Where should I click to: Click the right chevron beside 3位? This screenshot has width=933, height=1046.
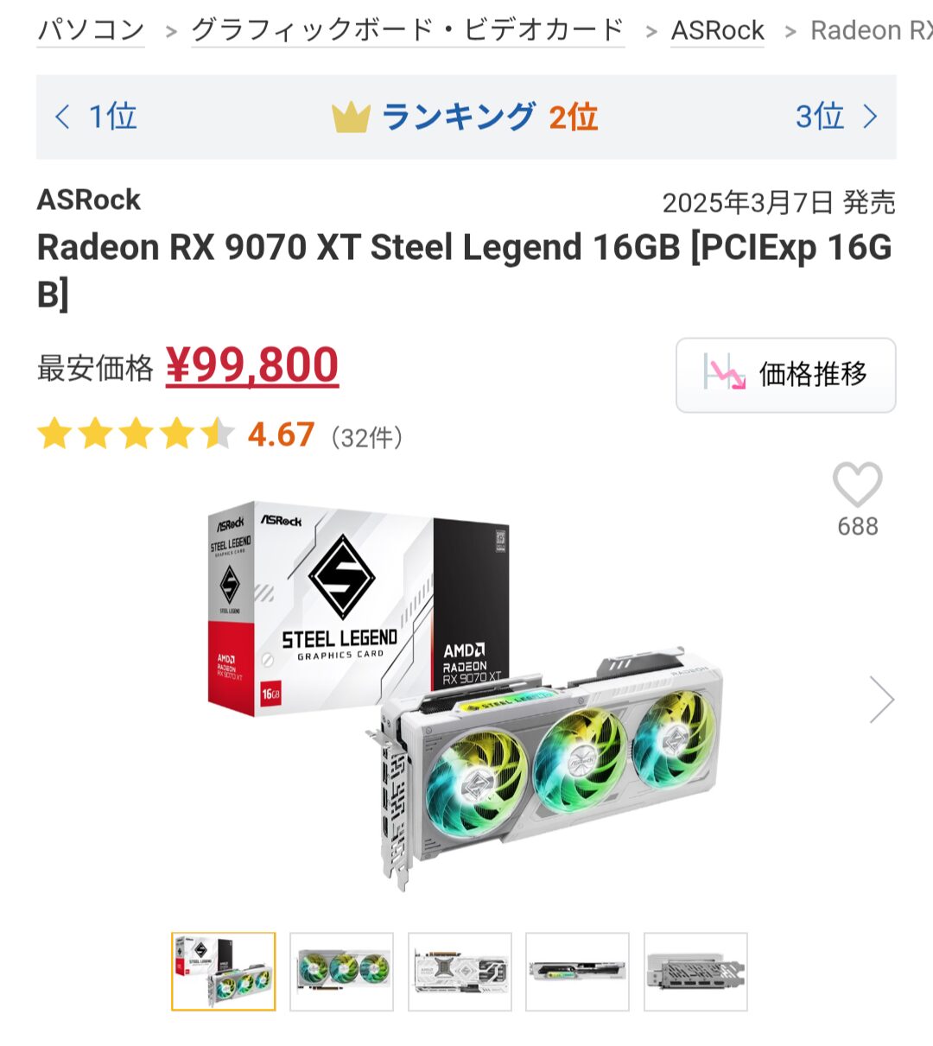click(x=870, y=117)
